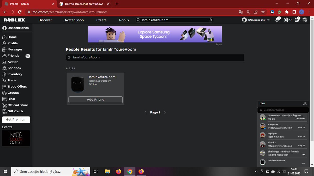Screen dimensions: 314x176
Task: Go to the previous results page
Action: pyautogui.click(x=145, y=112)
